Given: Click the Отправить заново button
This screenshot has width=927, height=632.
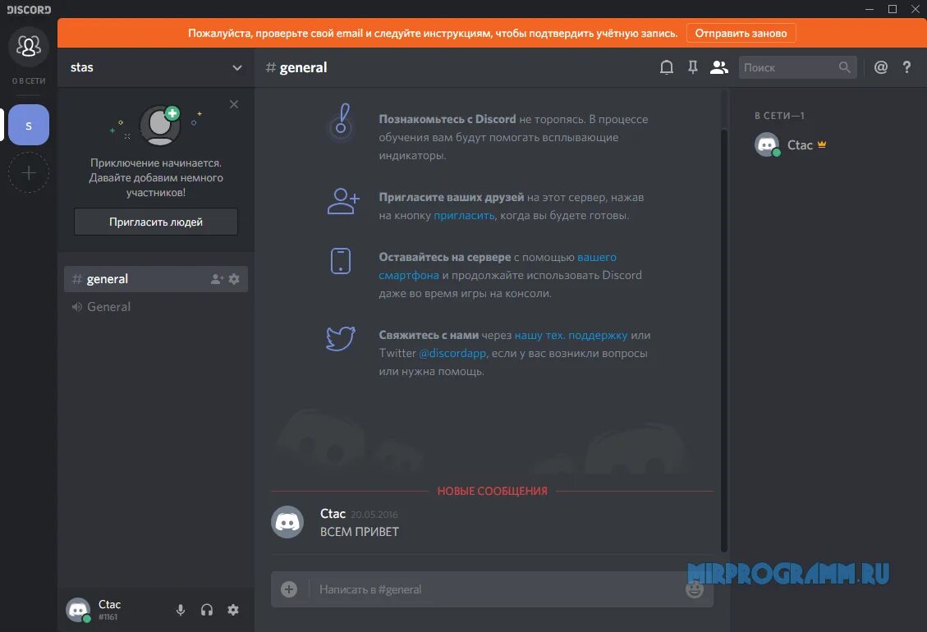Looking at the screenshot, I should (741, 33).
